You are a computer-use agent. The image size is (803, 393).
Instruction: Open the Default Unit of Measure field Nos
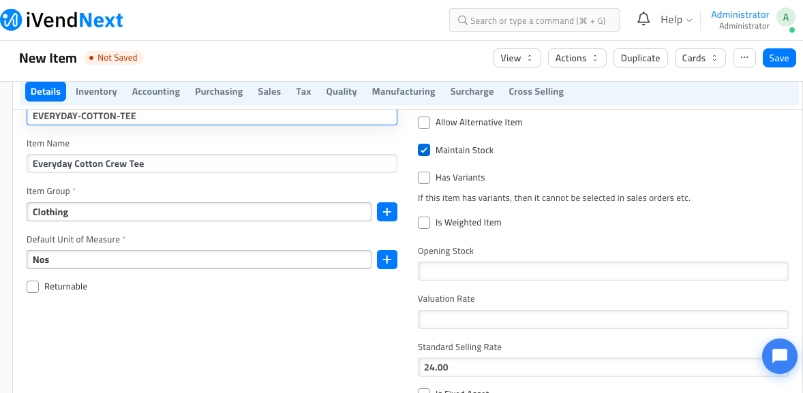click(198, 260)
